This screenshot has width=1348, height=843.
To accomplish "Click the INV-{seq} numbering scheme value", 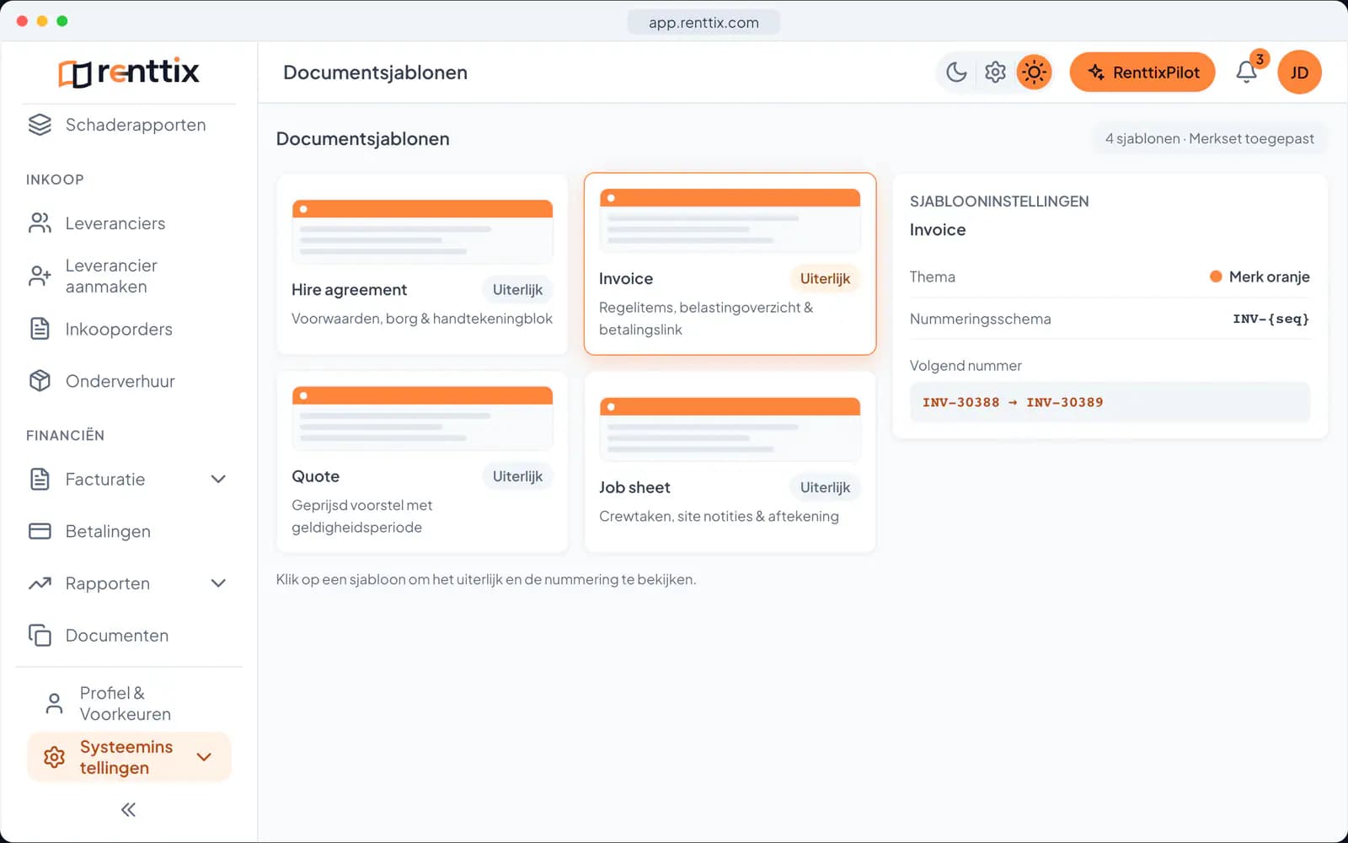I will [1270, 319].
